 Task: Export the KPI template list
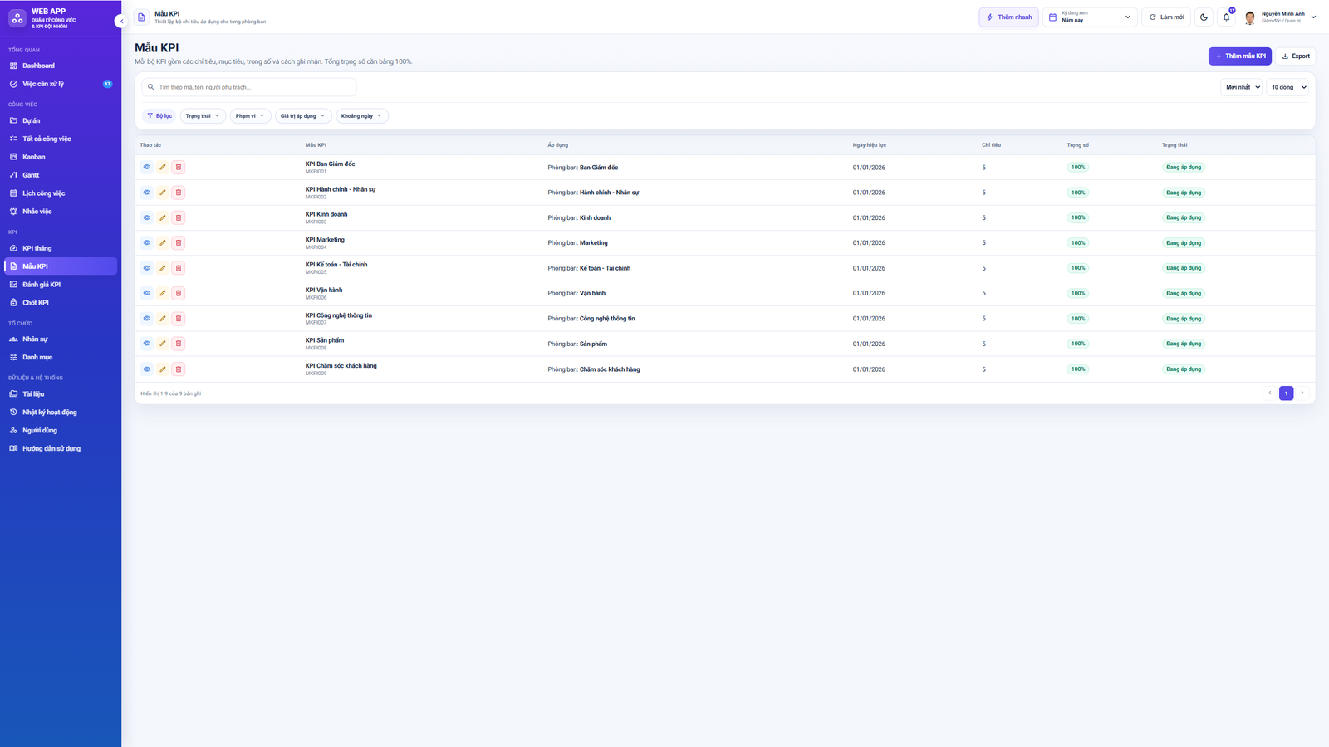(1296, 56)
